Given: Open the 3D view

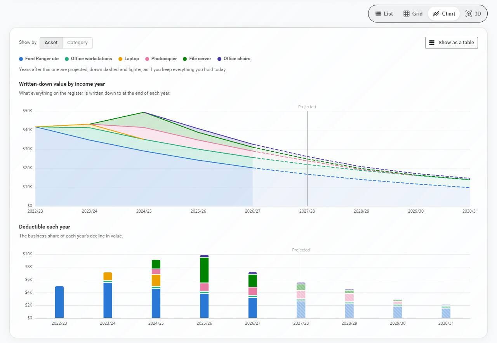Looking at the screenshot, I should click(x=473, y=14).
